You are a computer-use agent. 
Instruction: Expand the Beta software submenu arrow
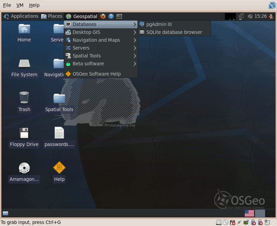135,64
